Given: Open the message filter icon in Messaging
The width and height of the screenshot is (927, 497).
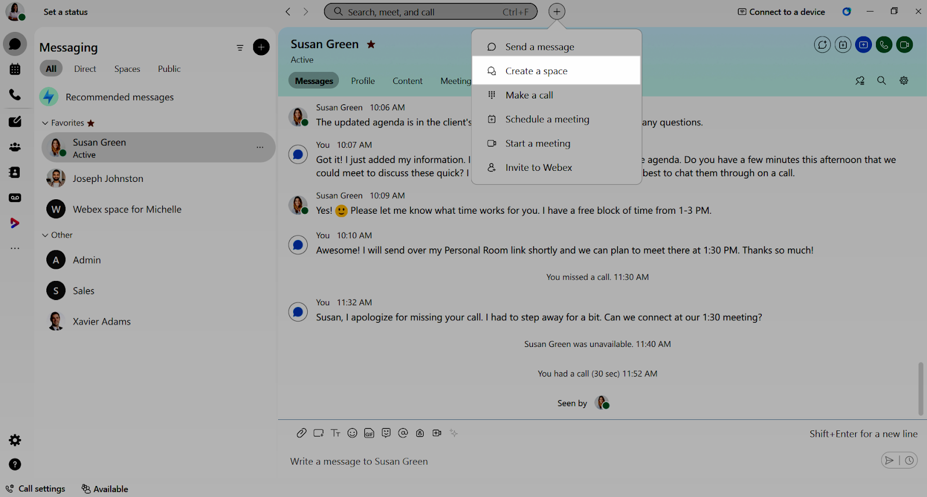Looking at the screenshot, I should [240, 47].
